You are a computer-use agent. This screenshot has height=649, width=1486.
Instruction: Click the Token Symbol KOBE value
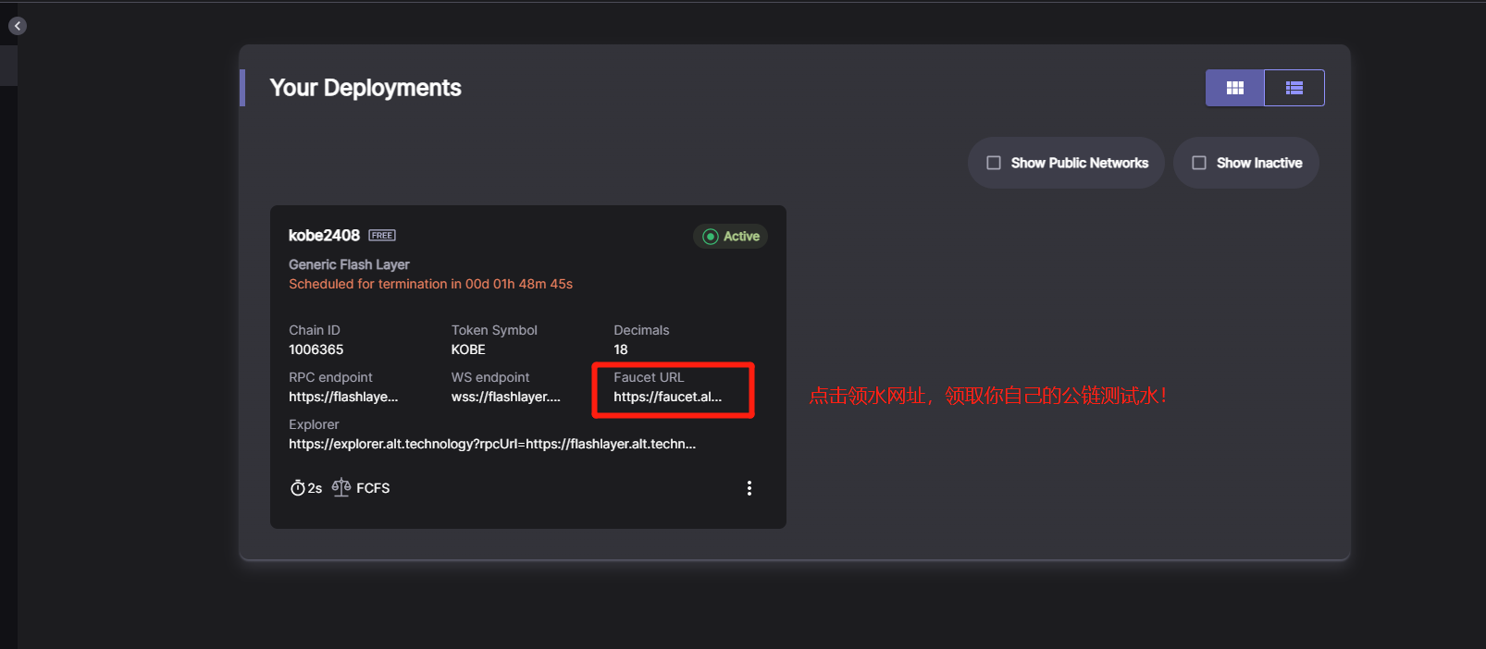(468, 349)
